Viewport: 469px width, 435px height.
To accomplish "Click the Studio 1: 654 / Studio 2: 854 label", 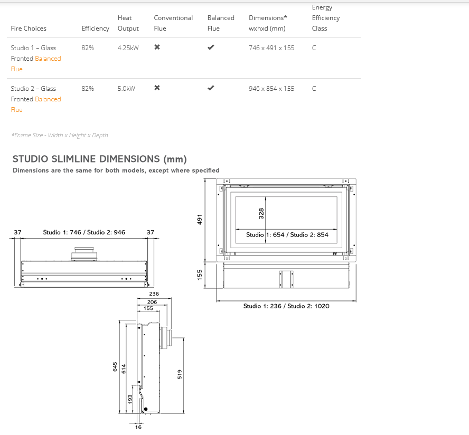I will (287, 235).
